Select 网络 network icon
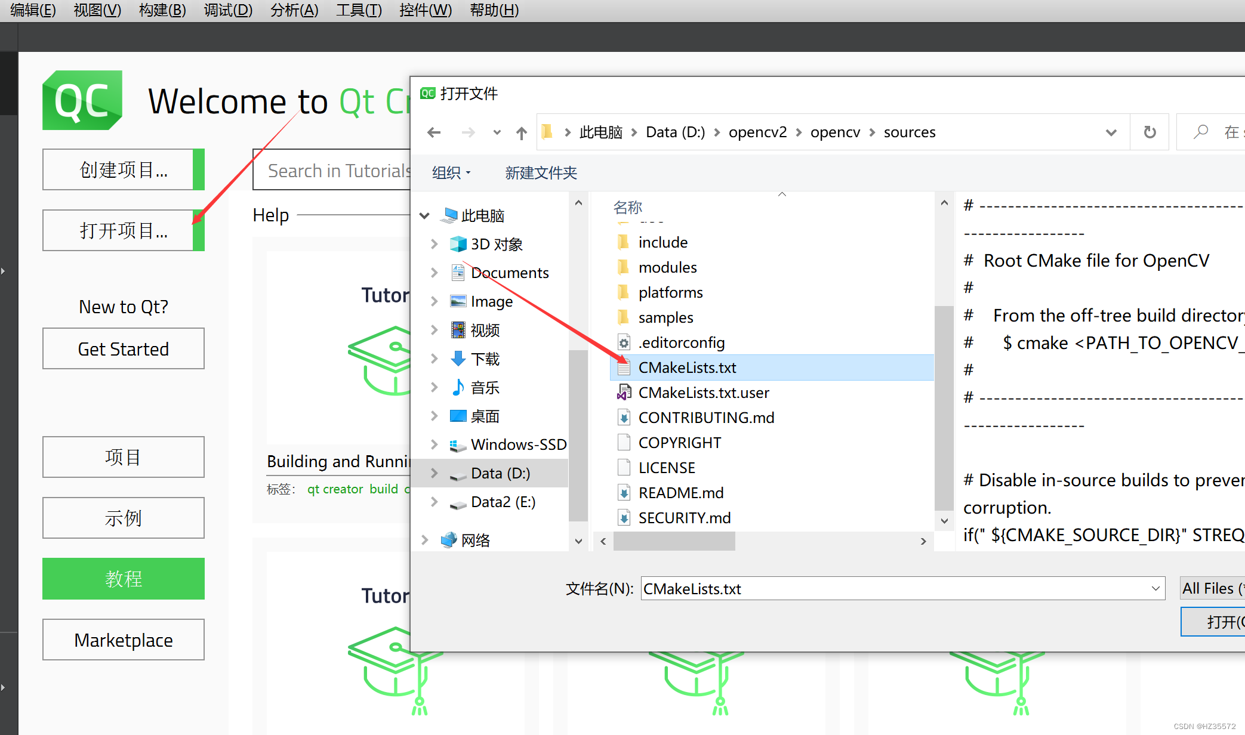The width and height of the screenshot is (1245, 735). [449, 540]
